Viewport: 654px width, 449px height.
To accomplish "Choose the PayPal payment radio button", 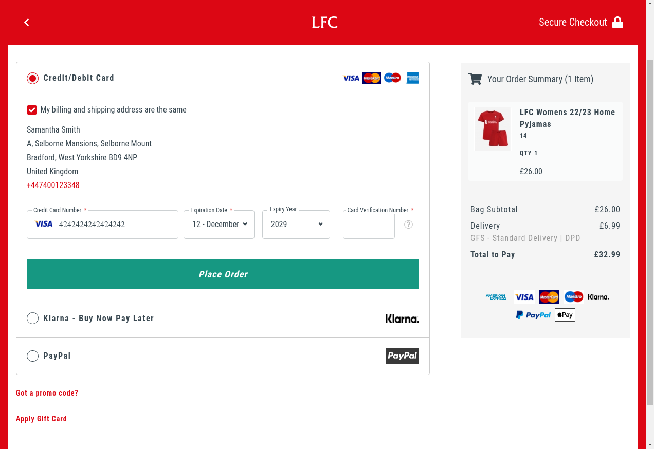I will [32, 356].
